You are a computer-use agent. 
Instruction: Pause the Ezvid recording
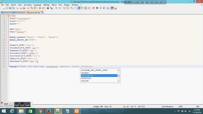click(x=17, y=104)
